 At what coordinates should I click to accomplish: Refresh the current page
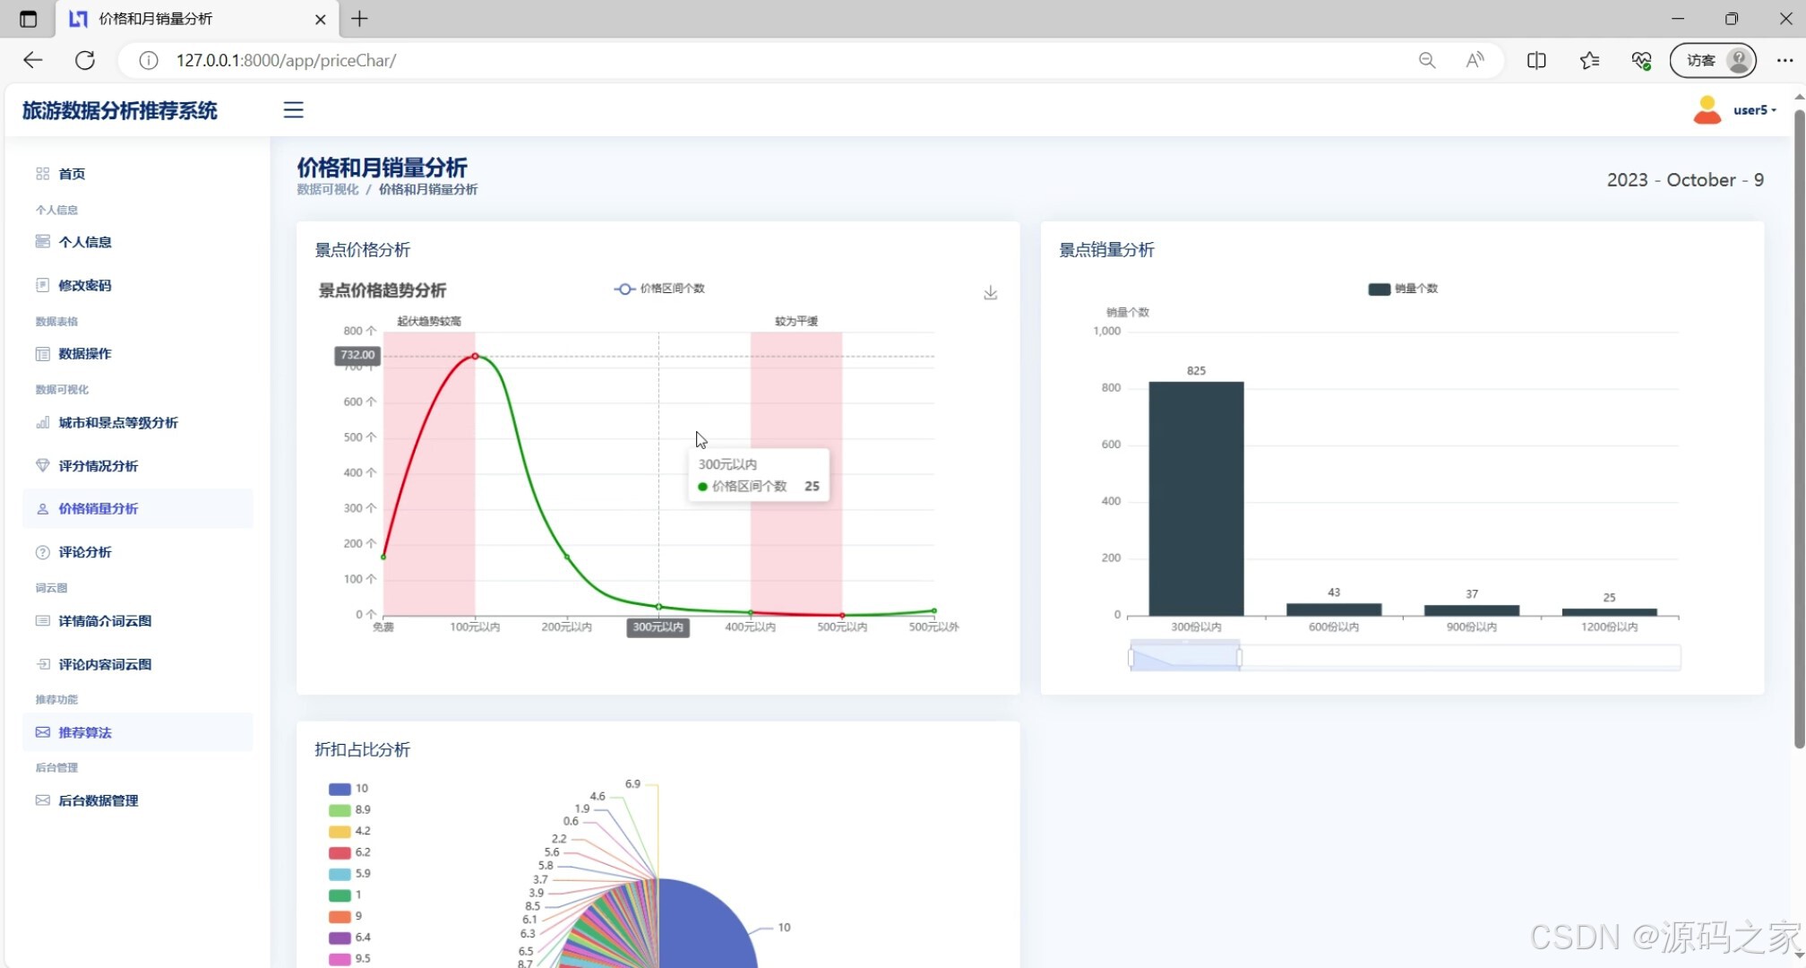tap(85, 60)
